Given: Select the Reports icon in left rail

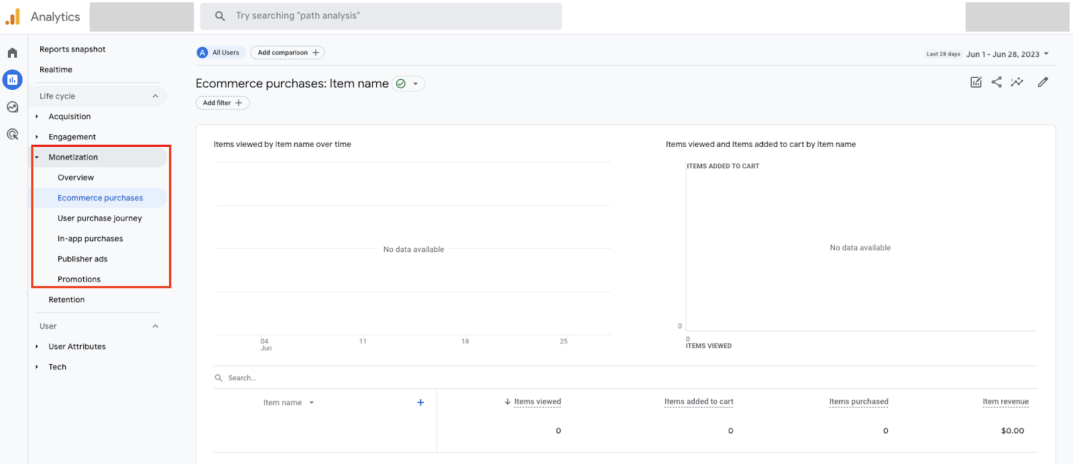Looking at the screenshot, I should pyautogui.click(x=13, y=80).
